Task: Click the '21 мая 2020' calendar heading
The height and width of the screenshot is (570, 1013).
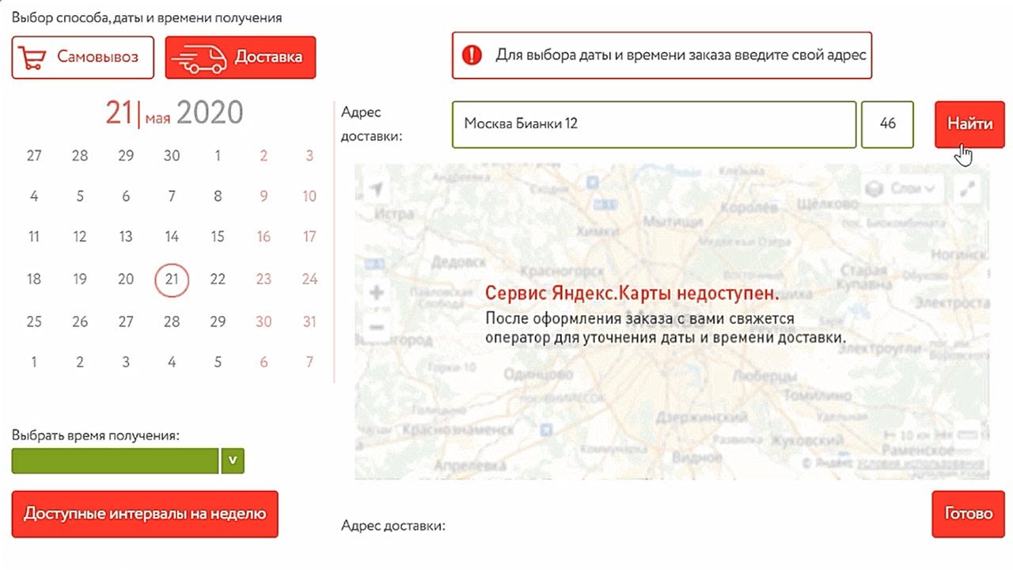Action: (x=174, y=113)
